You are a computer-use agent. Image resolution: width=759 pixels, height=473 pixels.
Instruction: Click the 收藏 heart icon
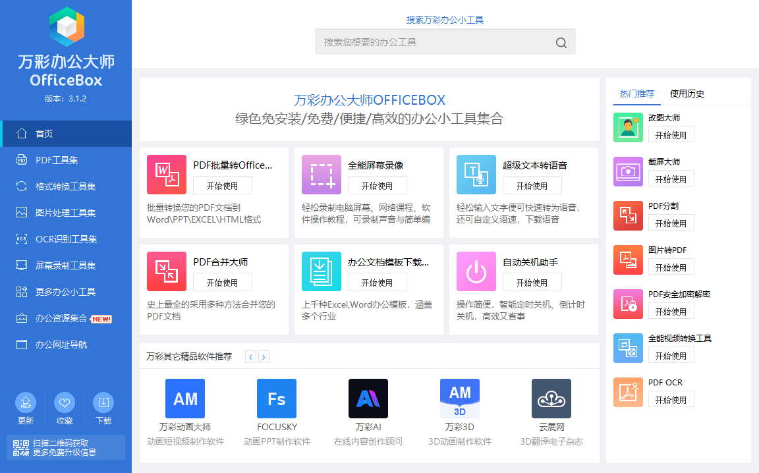coord(65,403)
